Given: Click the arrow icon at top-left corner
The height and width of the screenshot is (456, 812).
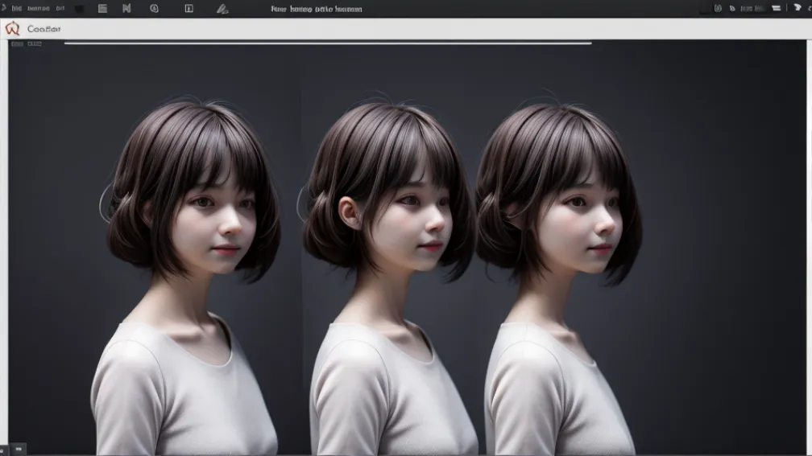Looking at the screenshot, I should click(x=3, y=8).
